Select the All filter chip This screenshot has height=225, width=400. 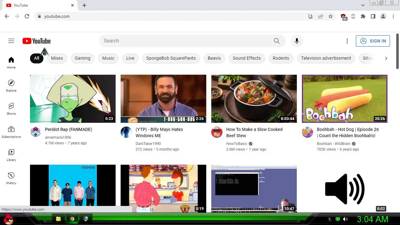coord(37,58)
